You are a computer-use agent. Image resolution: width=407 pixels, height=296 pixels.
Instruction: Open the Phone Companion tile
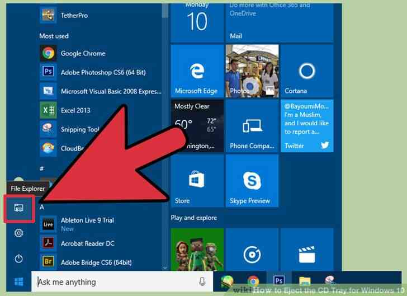pyautogui.click(x=252, y=126)
